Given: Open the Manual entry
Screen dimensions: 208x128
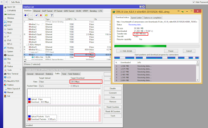Looking at the screenshot, I should [x=10, y=92].
